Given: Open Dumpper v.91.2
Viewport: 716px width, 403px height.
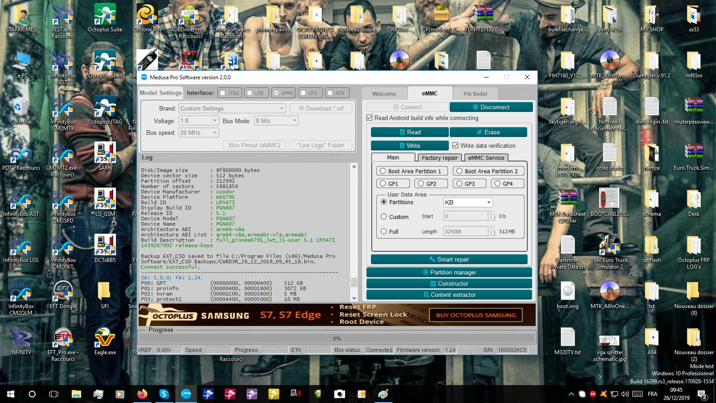Looking at the screenshot, I should tap(652, 62).
